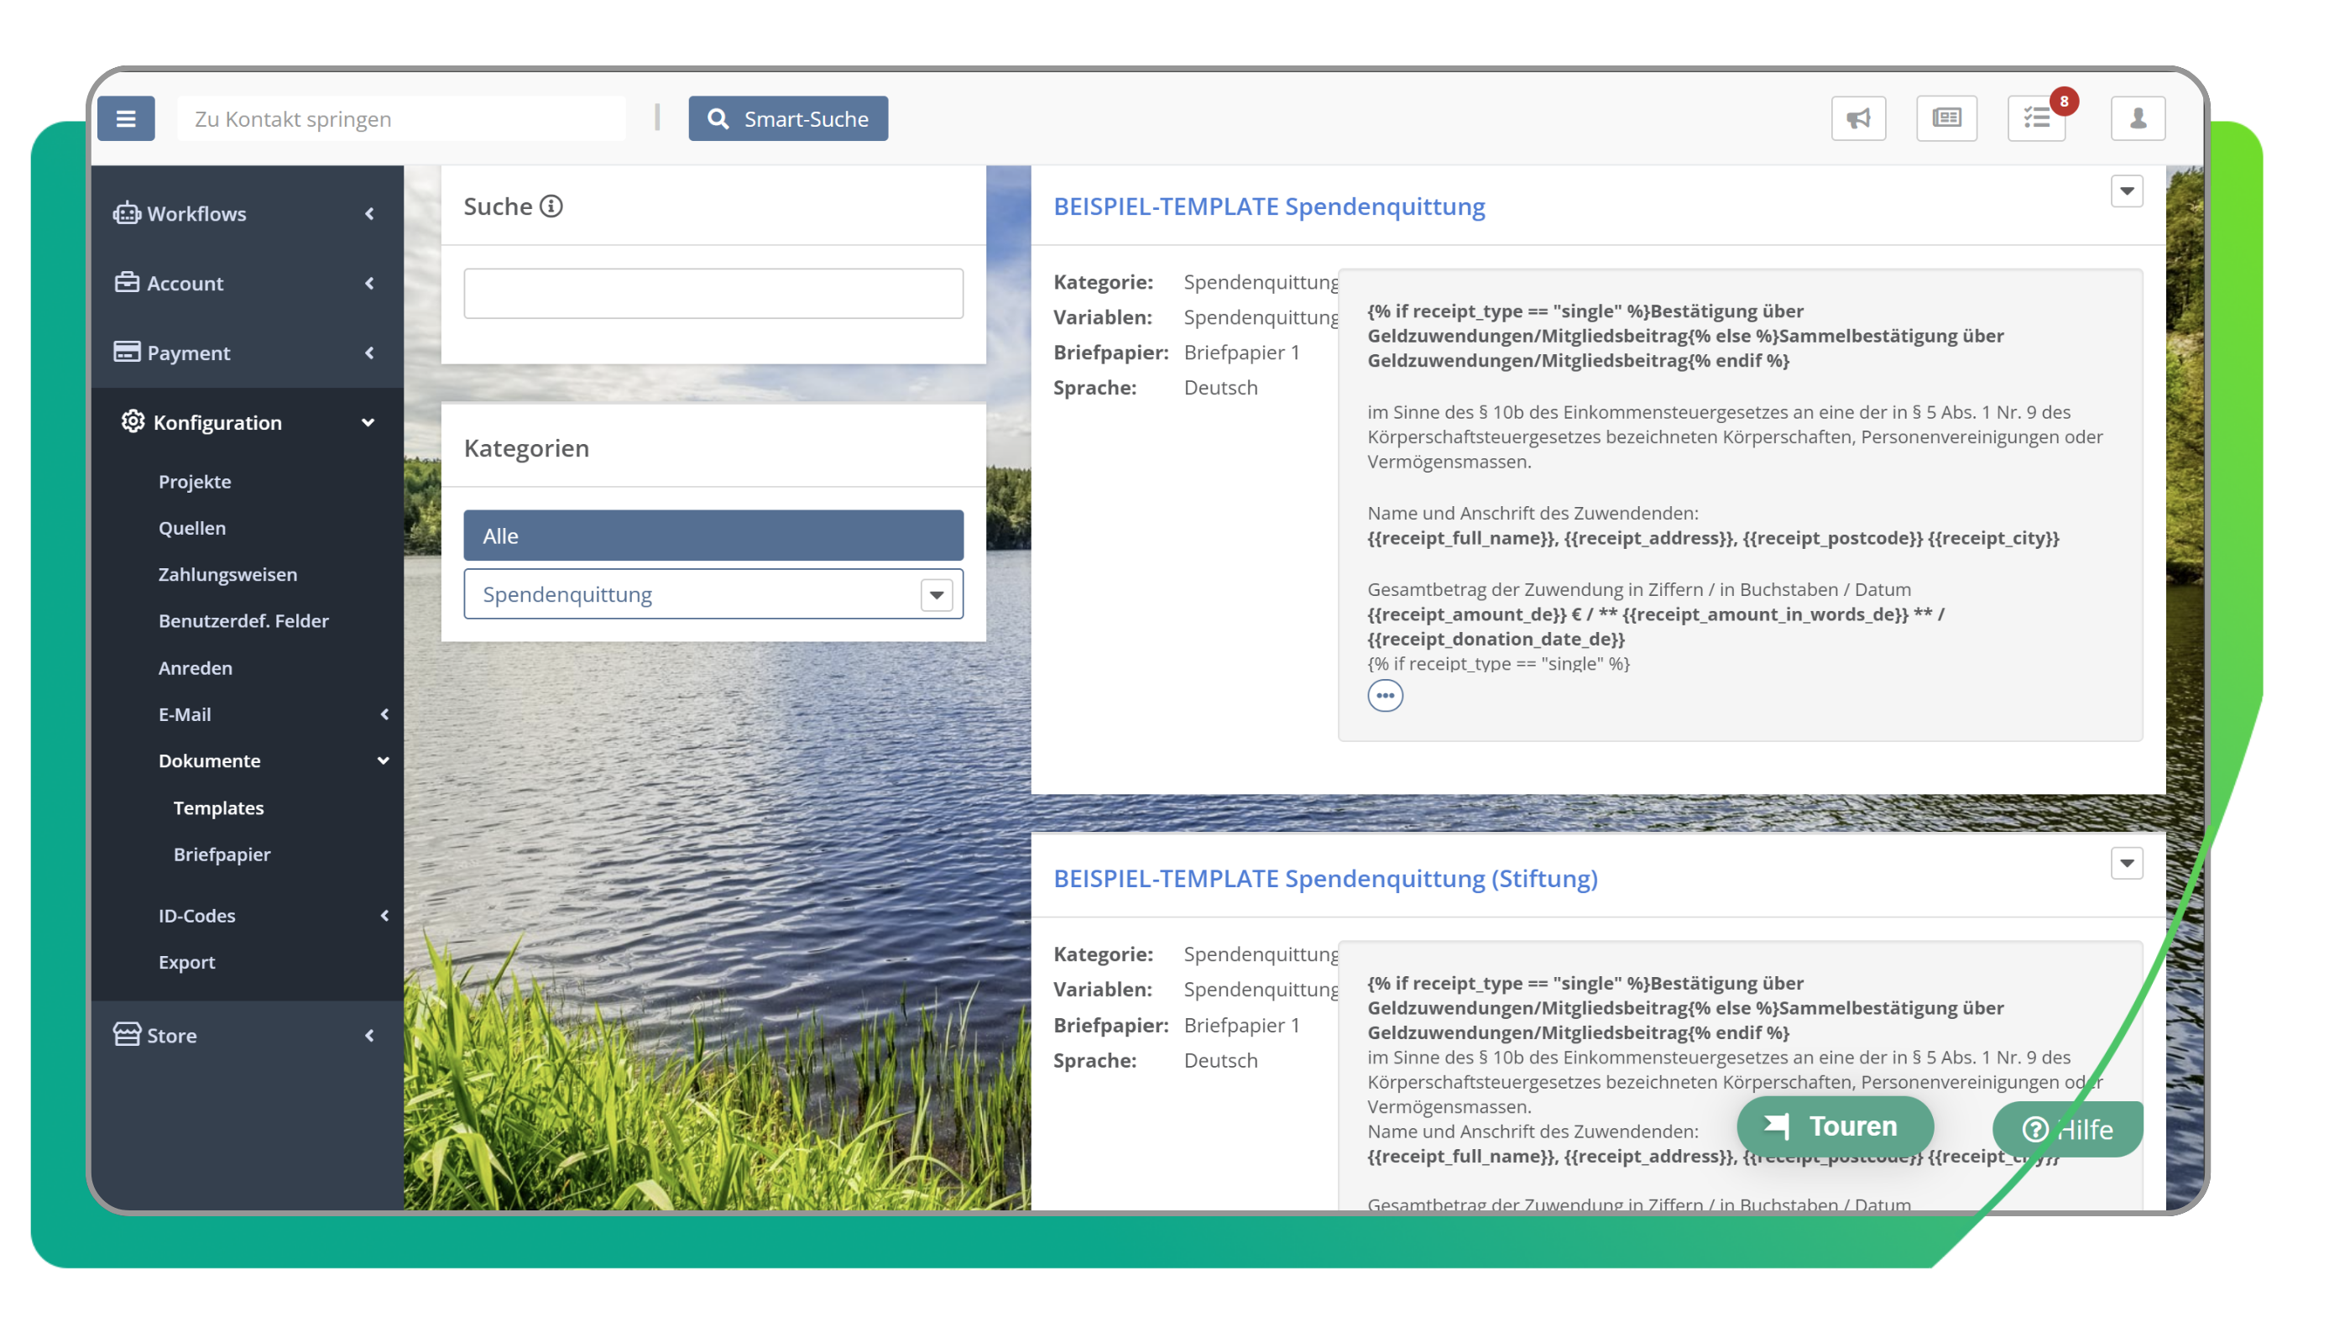Expand the Workflows sidebar menu
Viewport: 2350px width, 1322px height.
(246, 213)
